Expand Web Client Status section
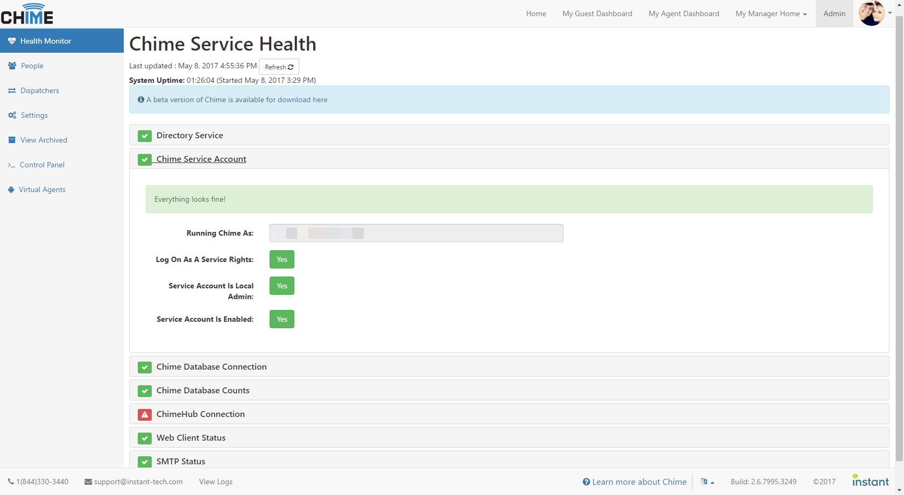The height and width of the screenshot is (495, 904). (509, 437)
